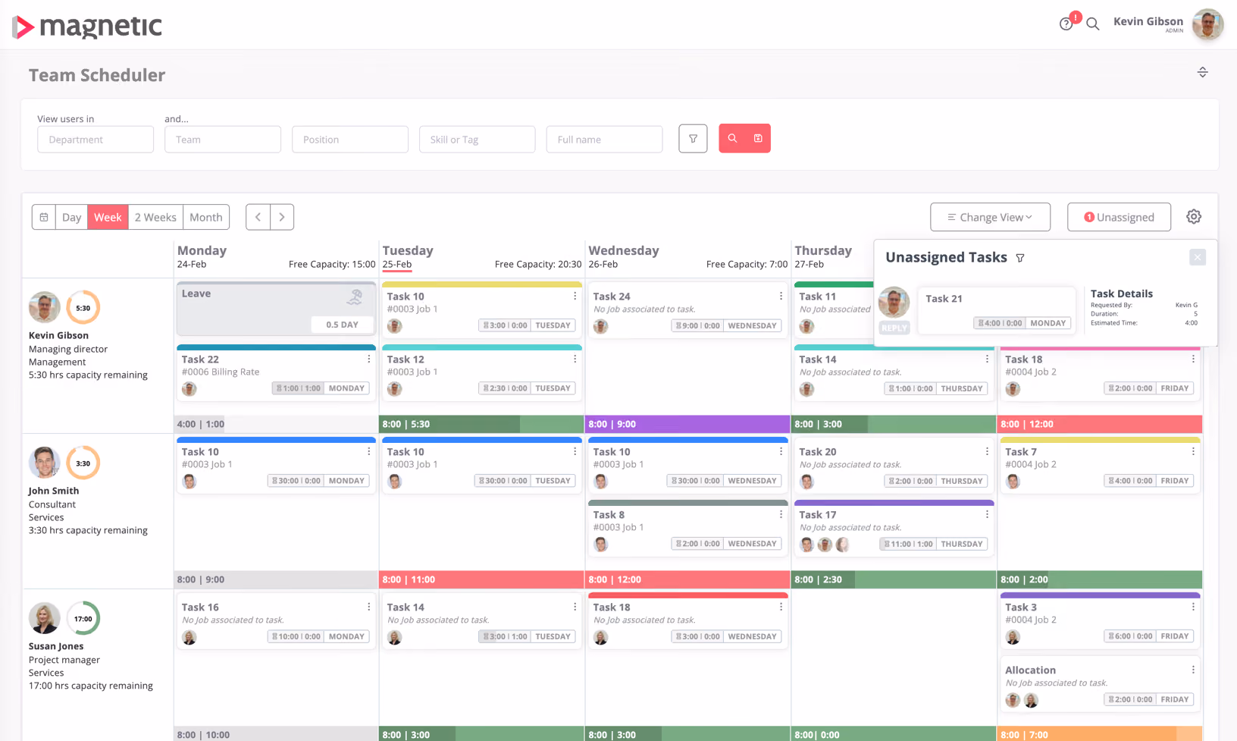Open global search magnifier in header
Screen dimensions: 1237x741
point(1093,24)
